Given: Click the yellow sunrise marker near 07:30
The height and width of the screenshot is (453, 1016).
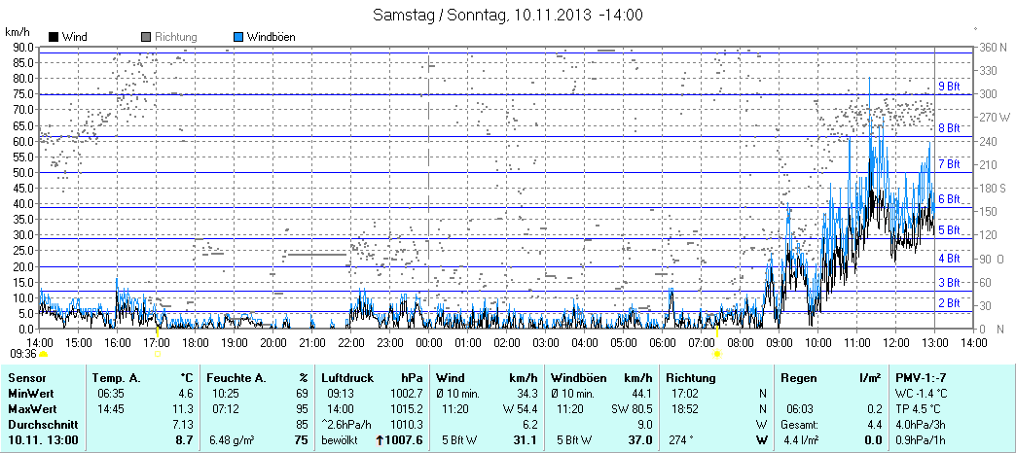Looking at the screenshot, I should [x=717, y=354].
